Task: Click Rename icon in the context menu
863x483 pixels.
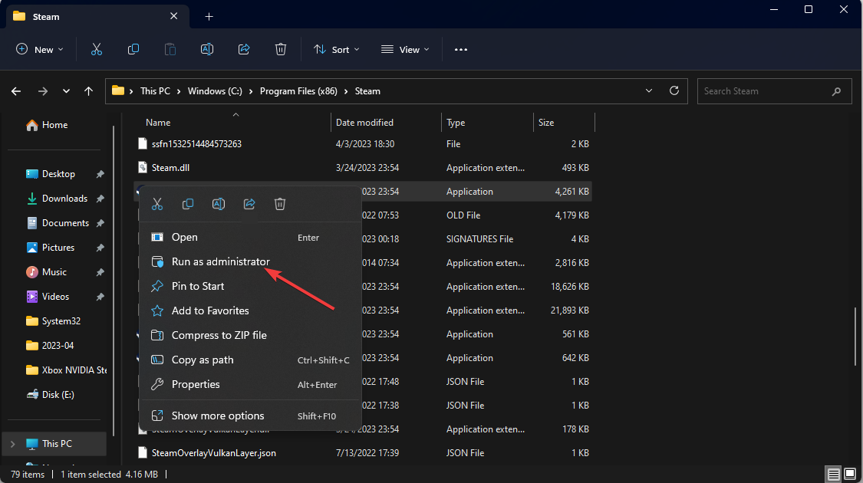Action: (x=219, y=204)
